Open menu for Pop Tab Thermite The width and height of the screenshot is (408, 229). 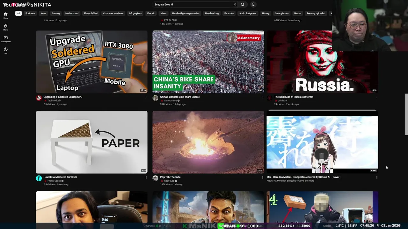pyautogui.click(x=263, y=177)
